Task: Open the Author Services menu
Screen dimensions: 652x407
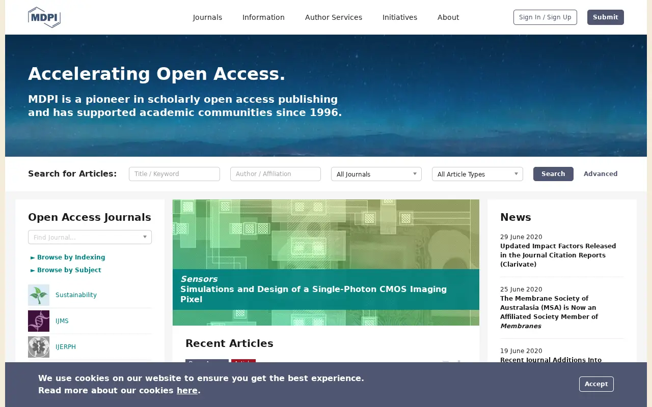Action: coord(334,17)
